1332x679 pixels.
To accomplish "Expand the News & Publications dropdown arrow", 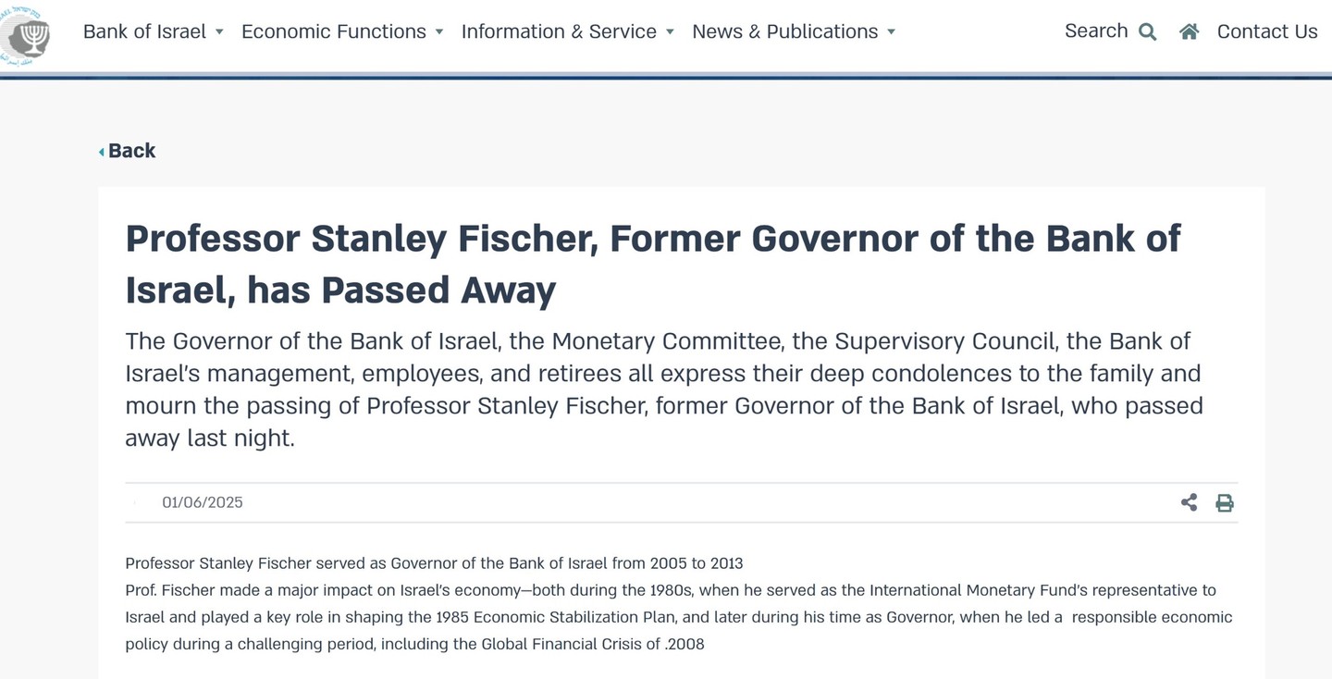I will tap(891, 31).
